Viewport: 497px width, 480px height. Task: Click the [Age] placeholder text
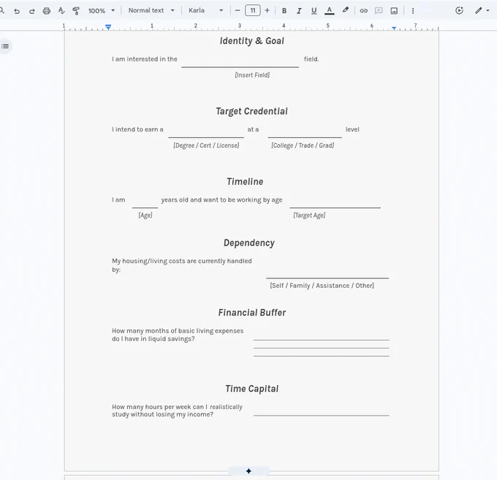(x=145, y=215)
